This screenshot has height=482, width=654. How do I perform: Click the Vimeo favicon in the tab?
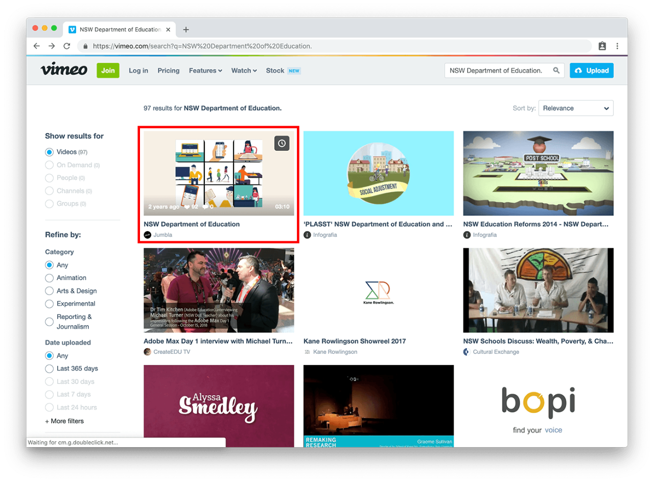point(73,30)
